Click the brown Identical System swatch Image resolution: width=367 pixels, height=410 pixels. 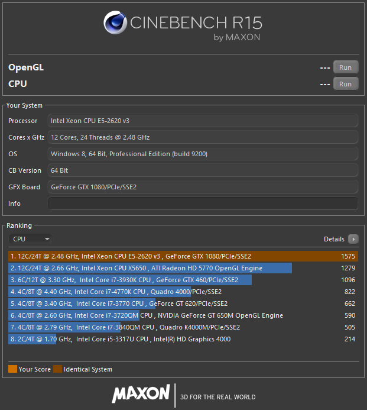pos(58,369)
